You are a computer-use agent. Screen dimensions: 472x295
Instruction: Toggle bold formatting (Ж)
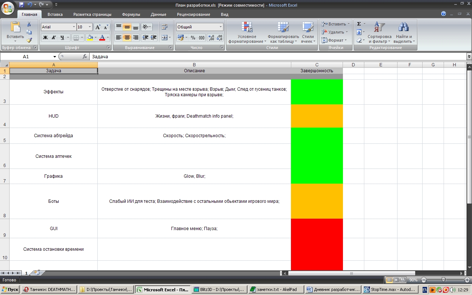45,38
